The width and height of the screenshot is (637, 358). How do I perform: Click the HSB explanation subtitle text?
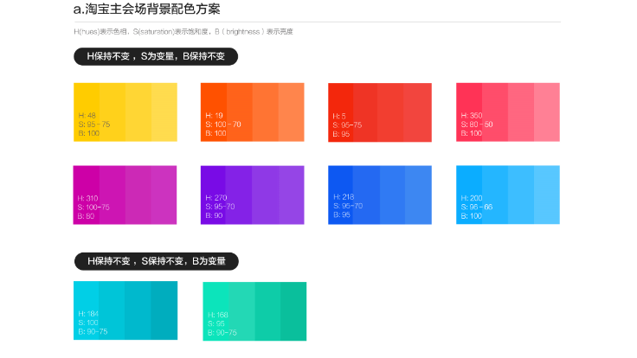pyautogui.click(x=183, y=32)
